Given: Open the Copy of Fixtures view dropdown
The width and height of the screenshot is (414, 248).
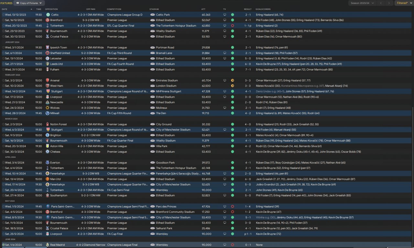Looking at the screenshot, I should (30, 3).
